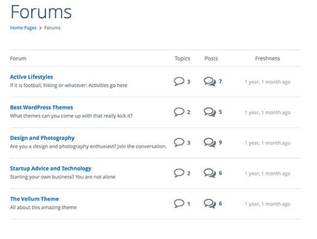Click the Active Lifestyles posts double-bubble icon

(x=210, y=81)
